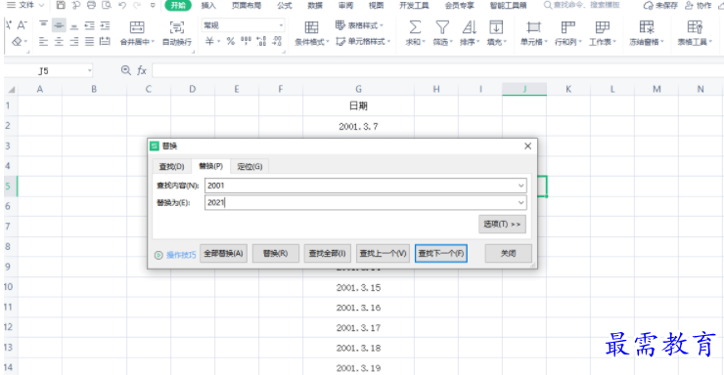Image resolution: width=724 pixels, height=375 pixels.
Task: Apply top vertical alignment
Action: pos(43,24)
